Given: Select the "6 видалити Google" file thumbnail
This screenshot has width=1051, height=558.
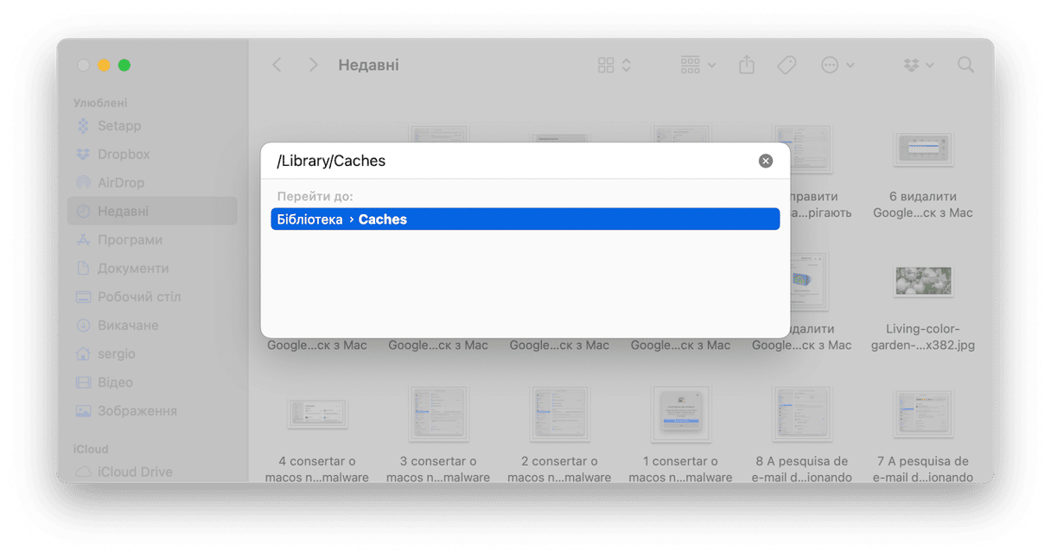Looking at the screenshot, I should pos(923,149).
